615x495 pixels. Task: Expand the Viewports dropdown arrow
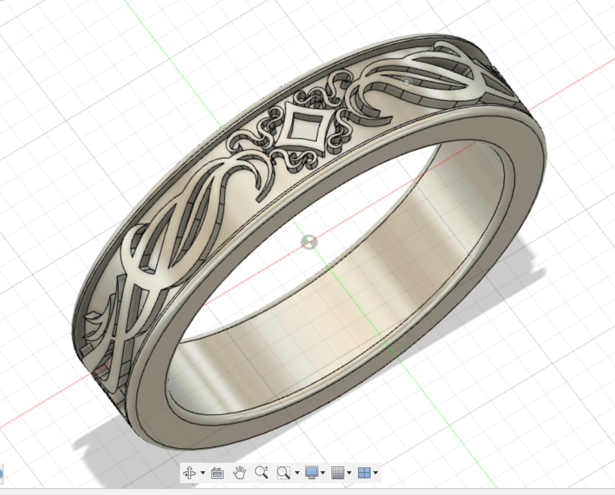click(376, 473)
